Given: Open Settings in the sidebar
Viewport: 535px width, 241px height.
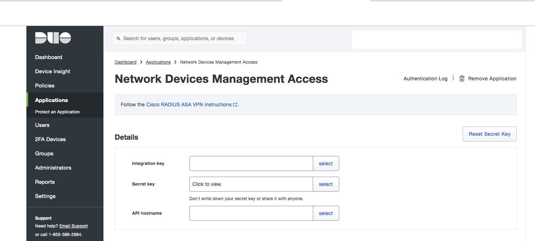Looking at the screenshot, I should click(x=45, y=196).
